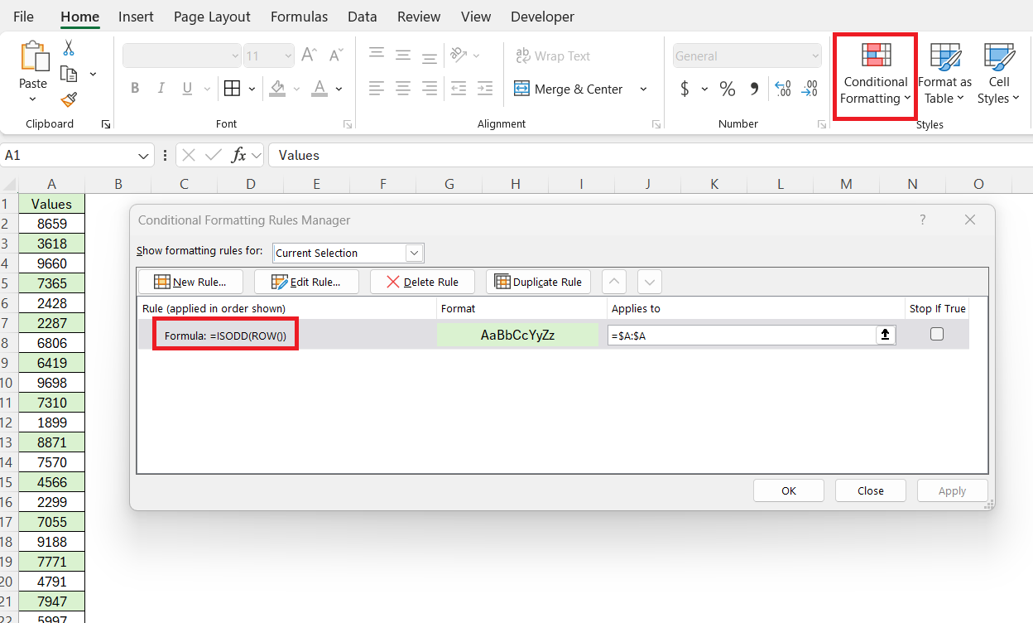Open the Format as Table dropdown
This screenshot has height=623, width=1033.
tap(944, 75)
